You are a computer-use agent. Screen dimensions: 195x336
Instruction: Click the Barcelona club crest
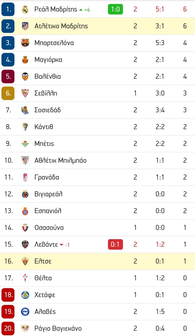click(25, 43)
